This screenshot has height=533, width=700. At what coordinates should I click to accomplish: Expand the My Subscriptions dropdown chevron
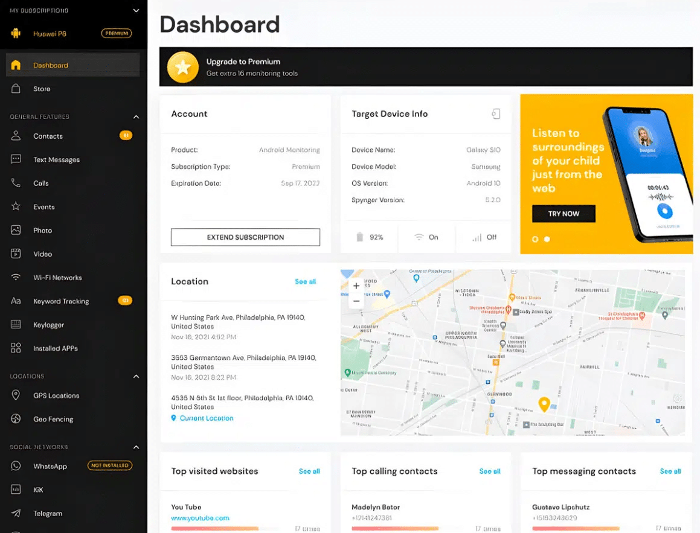click(136, 10)
